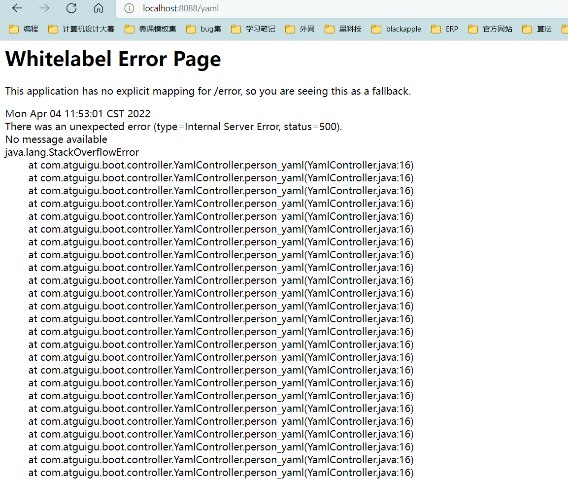Open the 学习笔记 bookmark folder
The height and width of the screenshot is (479, 568).
coord(253,29)
